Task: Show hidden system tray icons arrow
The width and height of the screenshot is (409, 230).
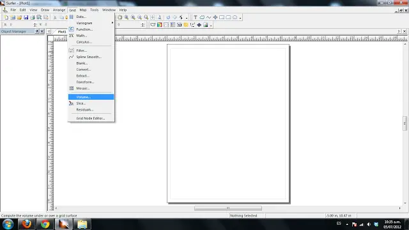Action: coord(347,224)
